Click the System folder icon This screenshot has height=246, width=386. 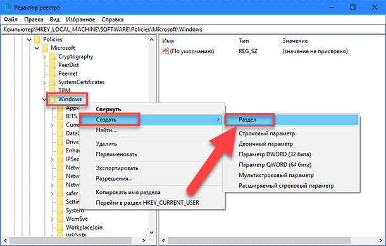(x=60, y=211)
